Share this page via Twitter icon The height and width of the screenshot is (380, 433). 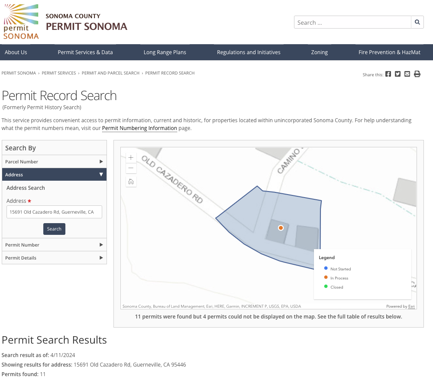(x=397, y=74)
